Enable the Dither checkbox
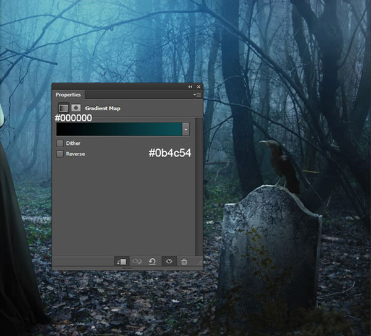371x336 pixels. (x=60, y=144)
